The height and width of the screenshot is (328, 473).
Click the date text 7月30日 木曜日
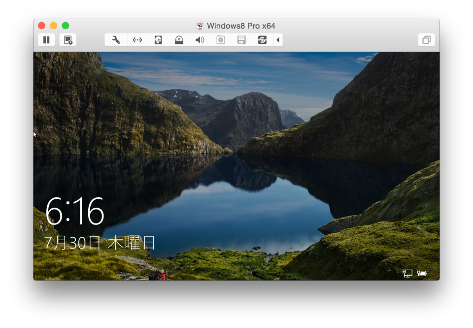click(100, 243)
